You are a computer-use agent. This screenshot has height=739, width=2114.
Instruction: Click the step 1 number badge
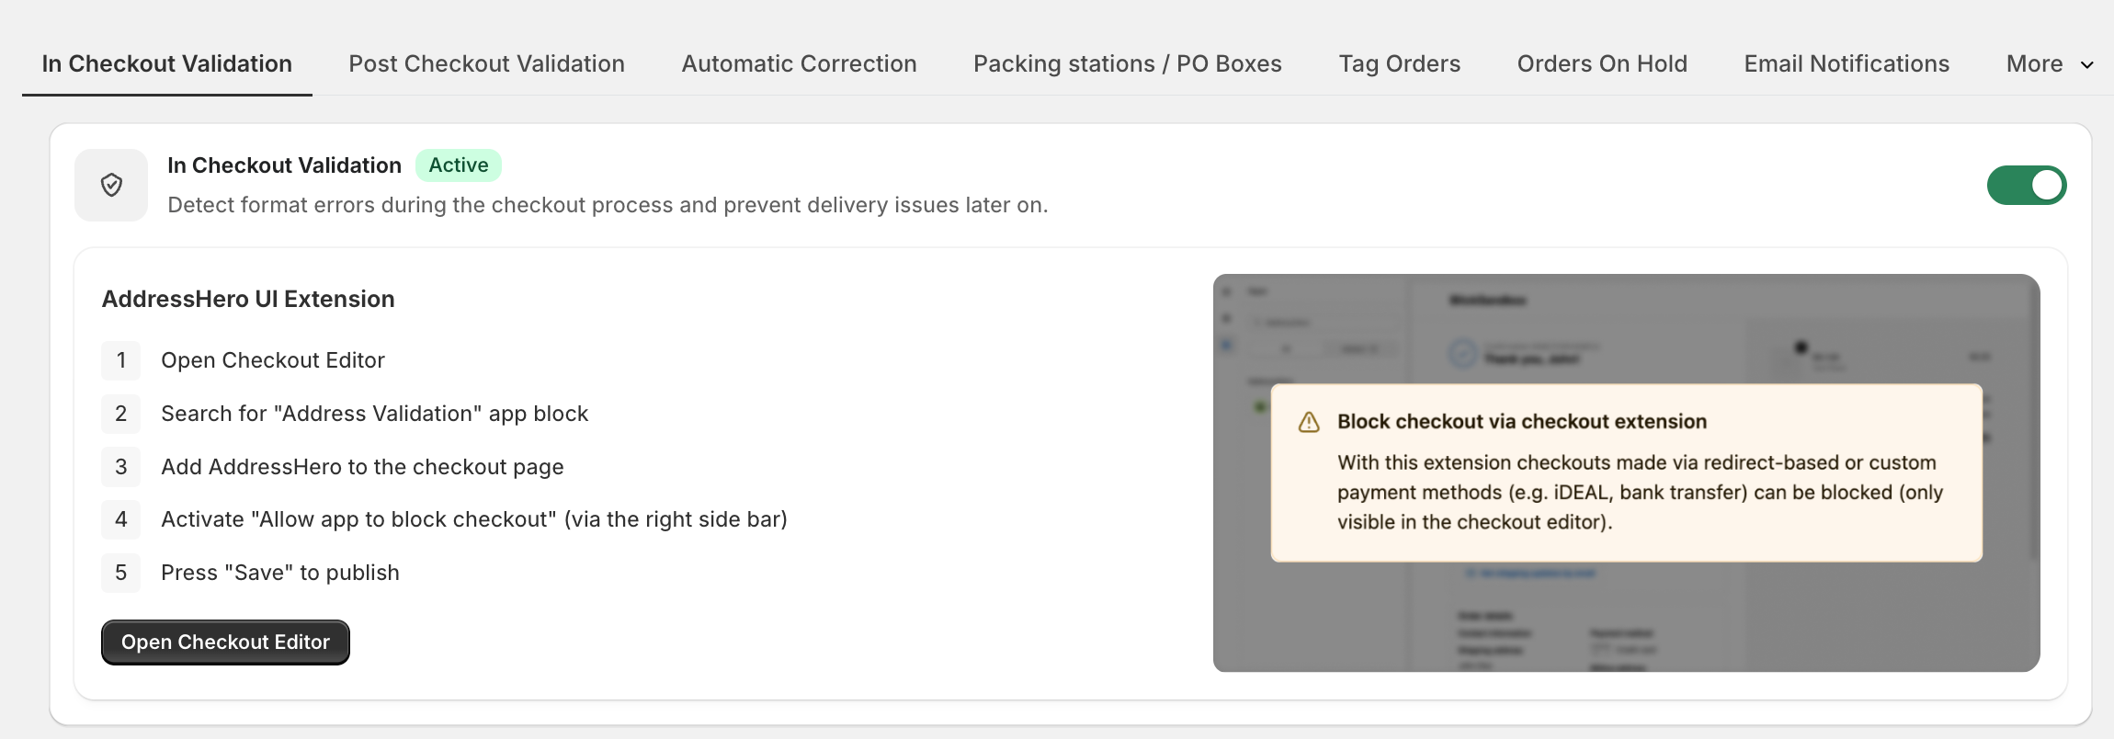pyautogui.click(x=121, y=360)
